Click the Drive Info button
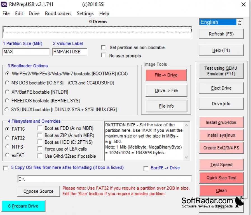This screenshot has height=215, width=251. click(x=221, y=104)
